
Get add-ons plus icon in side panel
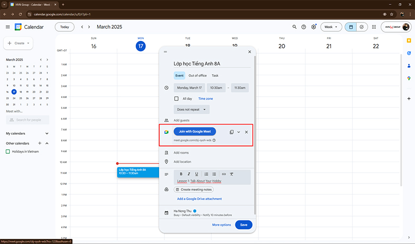(x=409, y=99)
